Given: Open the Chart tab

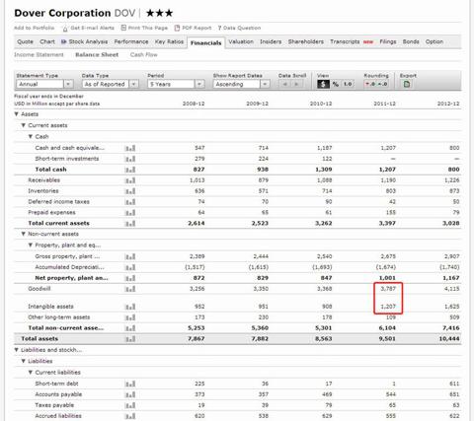Looking at the screenshot, I should [47, 41].
